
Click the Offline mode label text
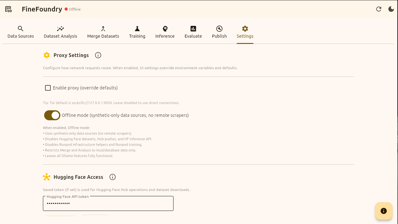(125, 115)
